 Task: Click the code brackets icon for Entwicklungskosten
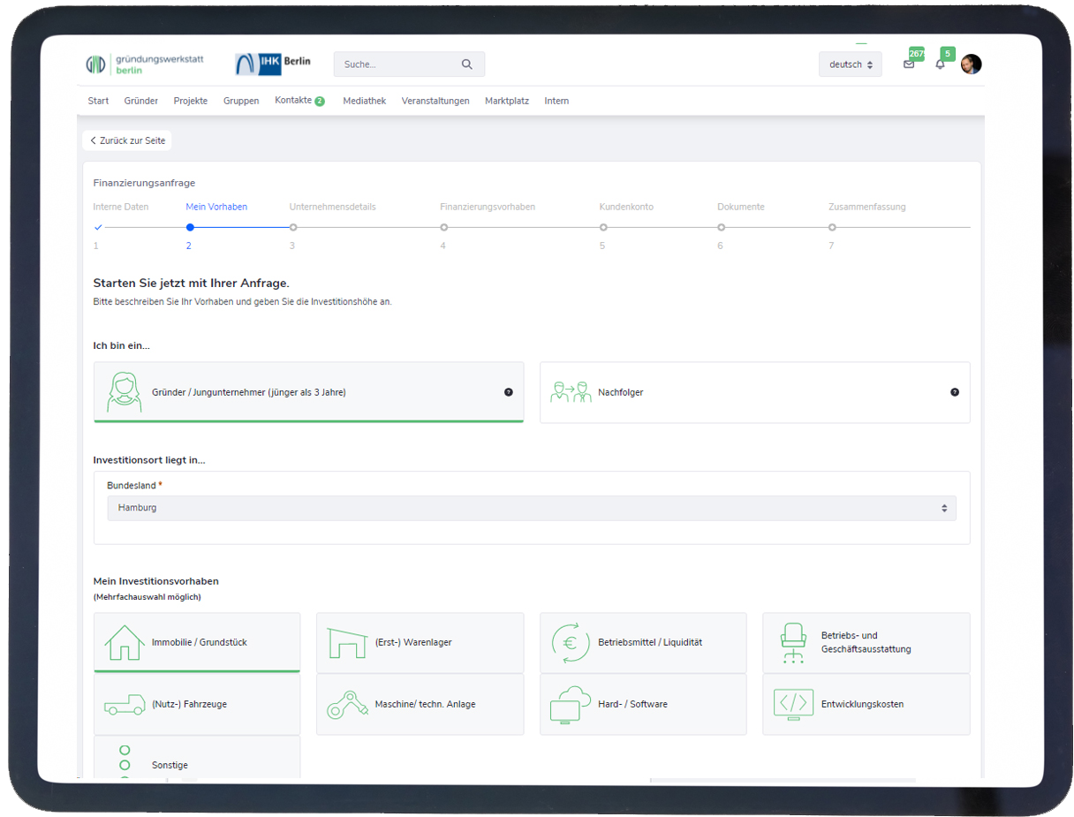(x=793, y=704)
